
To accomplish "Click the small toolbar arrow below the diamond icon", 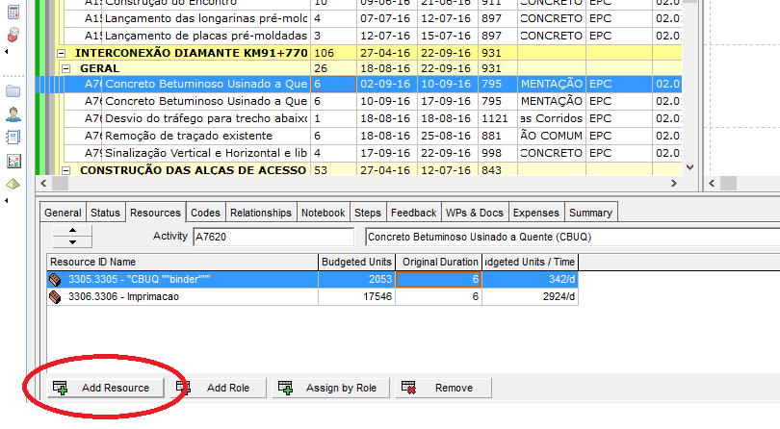I will tap(6, 201).
